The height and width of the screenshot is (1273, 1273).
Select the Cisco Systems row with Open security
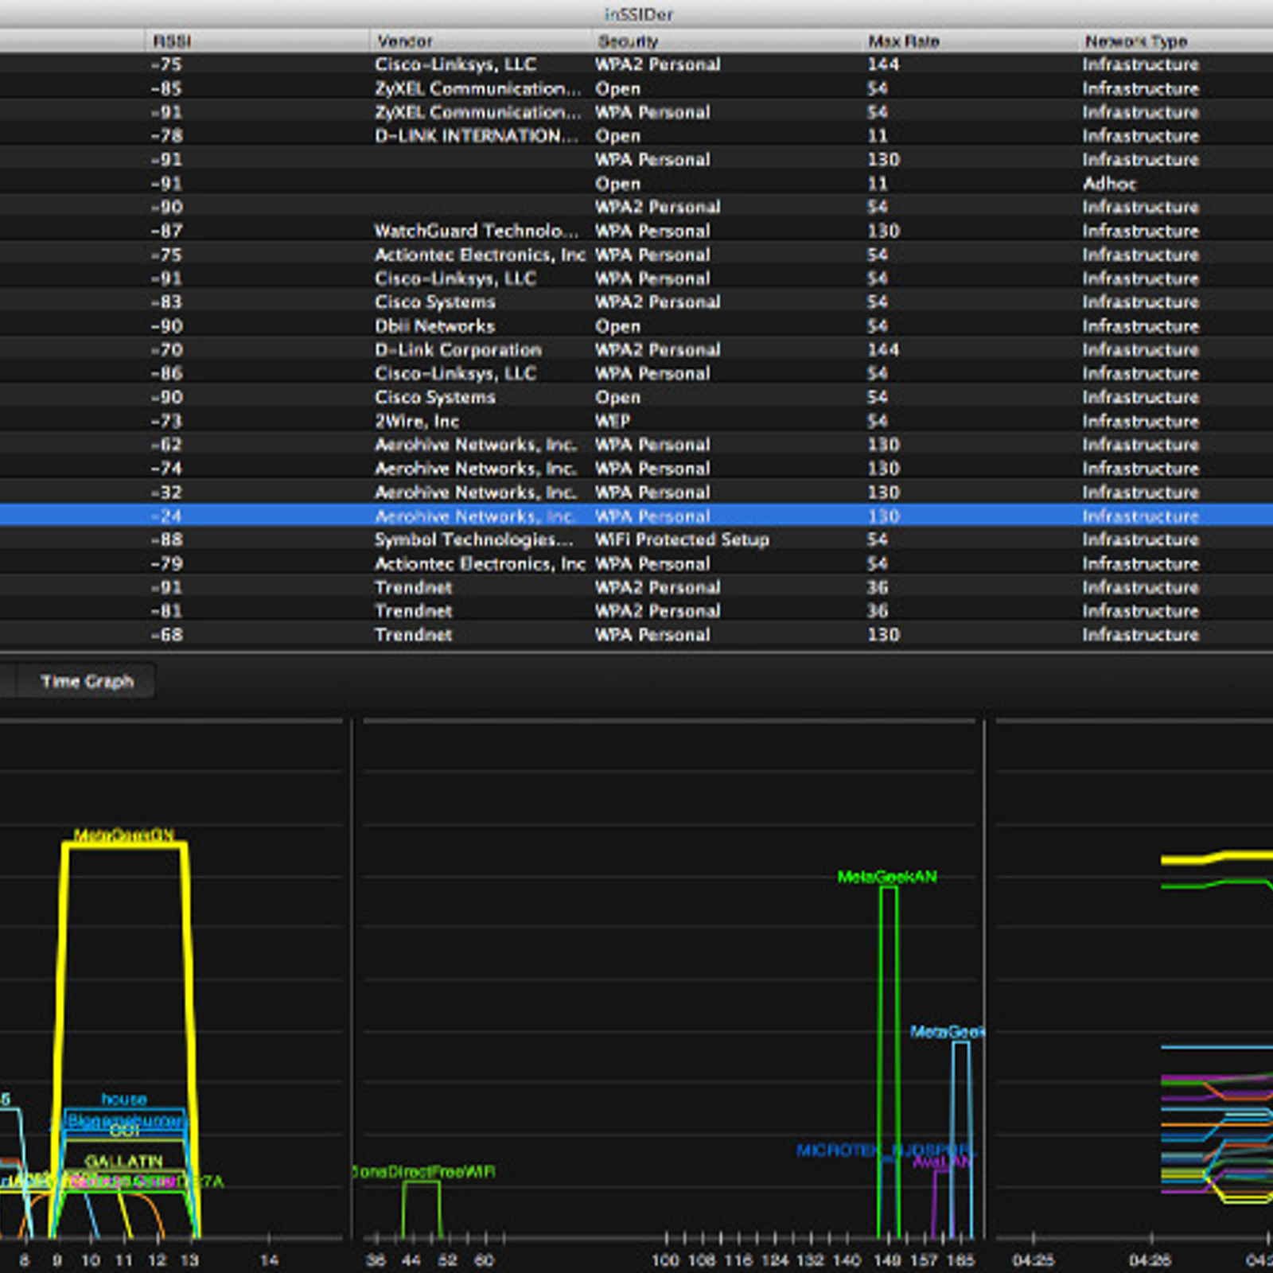[636, 397]
